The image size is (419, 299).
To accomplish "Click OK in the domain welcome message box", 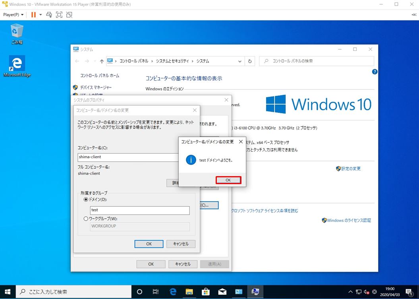I will (228, 180).
